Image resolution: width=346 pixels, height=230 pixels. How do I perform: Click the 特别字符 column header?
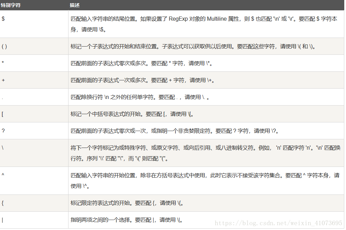coord(34,5)
